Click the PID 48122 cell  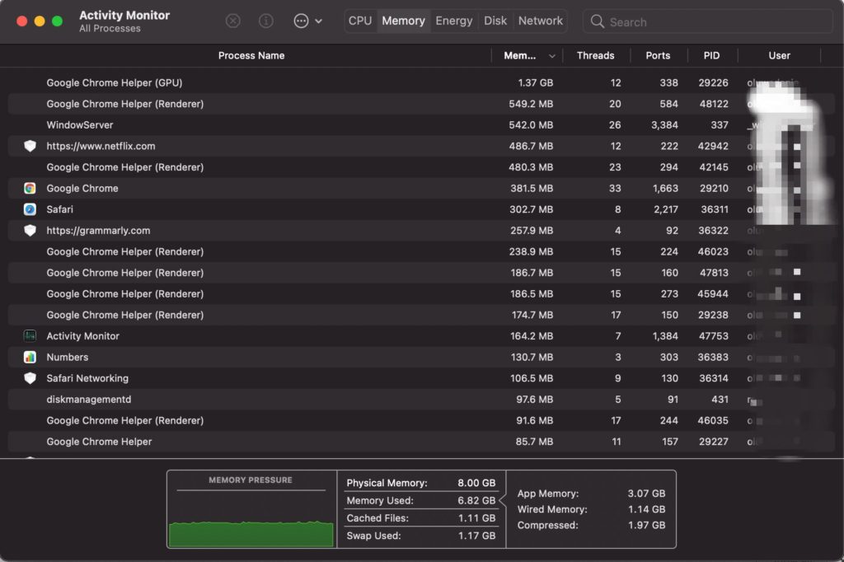pyautogui.click(x=713, y=103)
